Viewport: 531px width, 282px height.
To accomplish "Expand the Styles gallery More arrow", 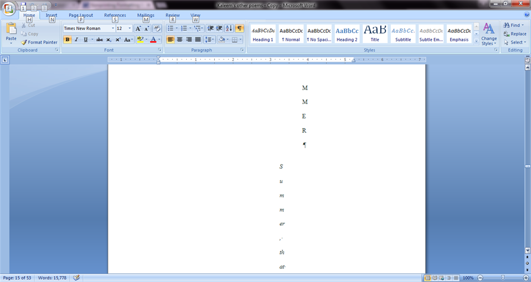I will (476, 41).
